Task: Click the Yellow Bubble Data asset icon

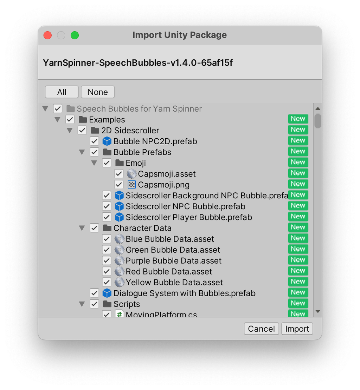Action: tap(119, 282)
